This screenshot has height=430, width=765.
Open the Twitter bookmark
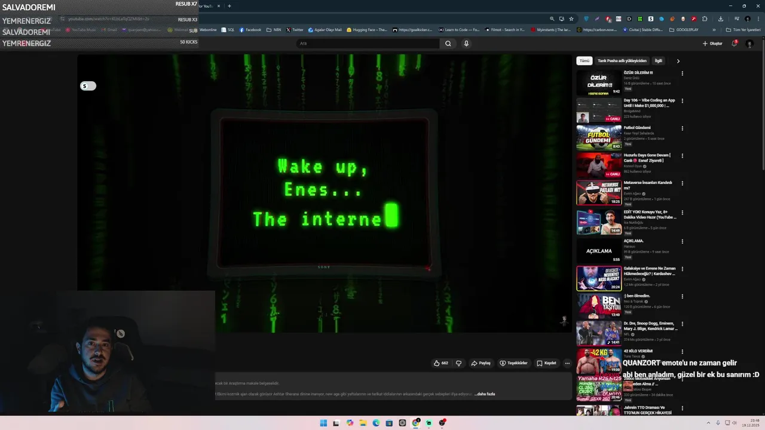[x=295, y=30]
